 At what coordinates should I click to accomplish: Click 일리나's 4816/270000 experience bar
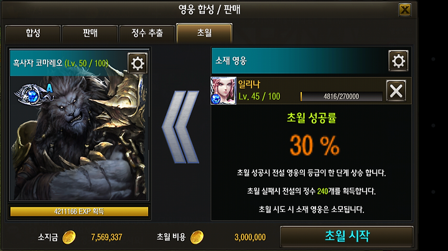pyautogui.click(x=342, y=96)
